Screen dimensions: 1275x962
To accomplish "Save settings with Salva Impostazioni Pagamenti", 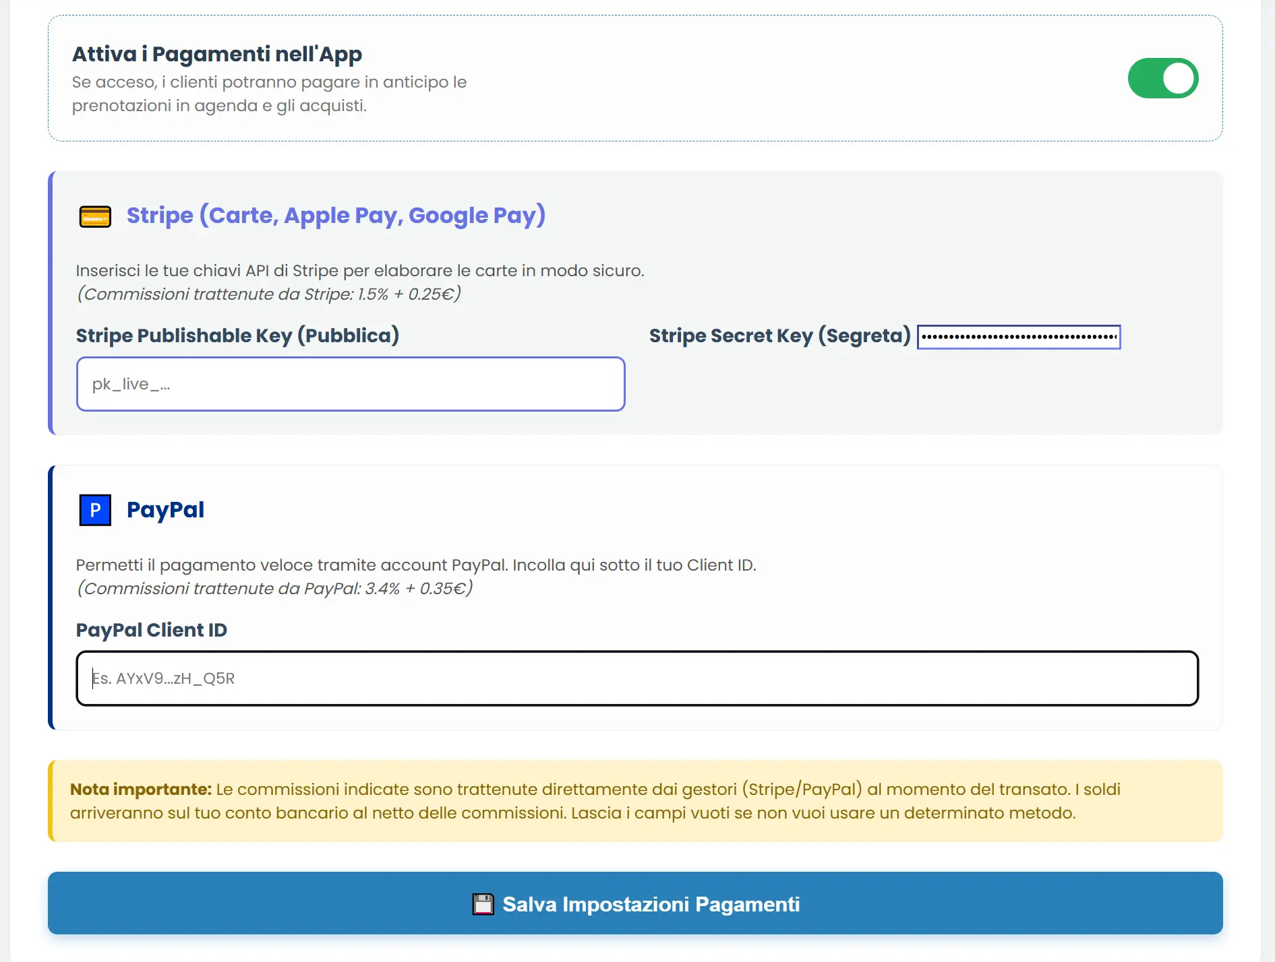I will click(x=635, y=903).
